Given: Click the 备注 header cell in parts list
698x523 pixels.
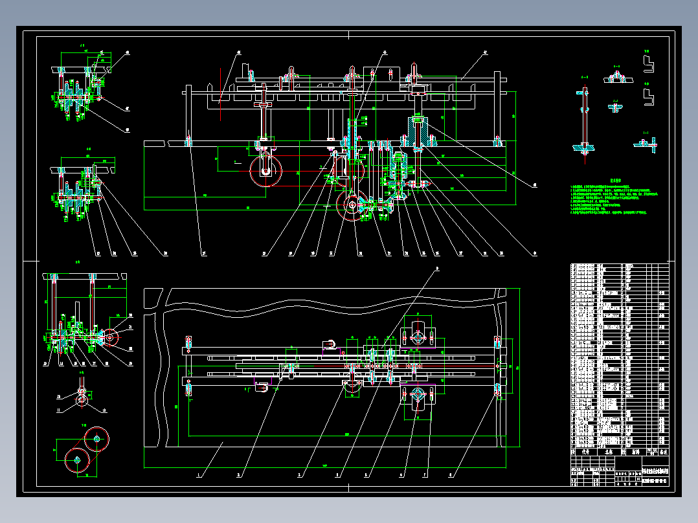Looking at the screenshot, I should pos(664,451).
